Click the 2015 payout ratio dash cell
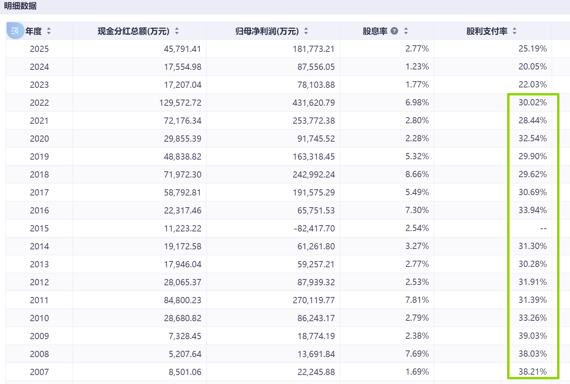Screen dimensions: 570x384 tap(543, 228)
